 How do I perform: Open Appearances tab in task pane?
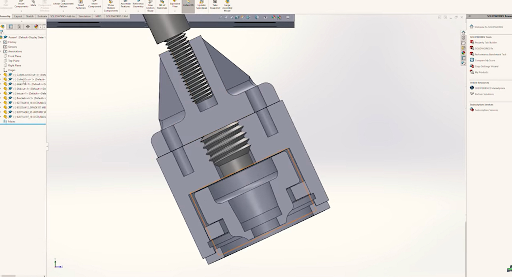[463, 53]
